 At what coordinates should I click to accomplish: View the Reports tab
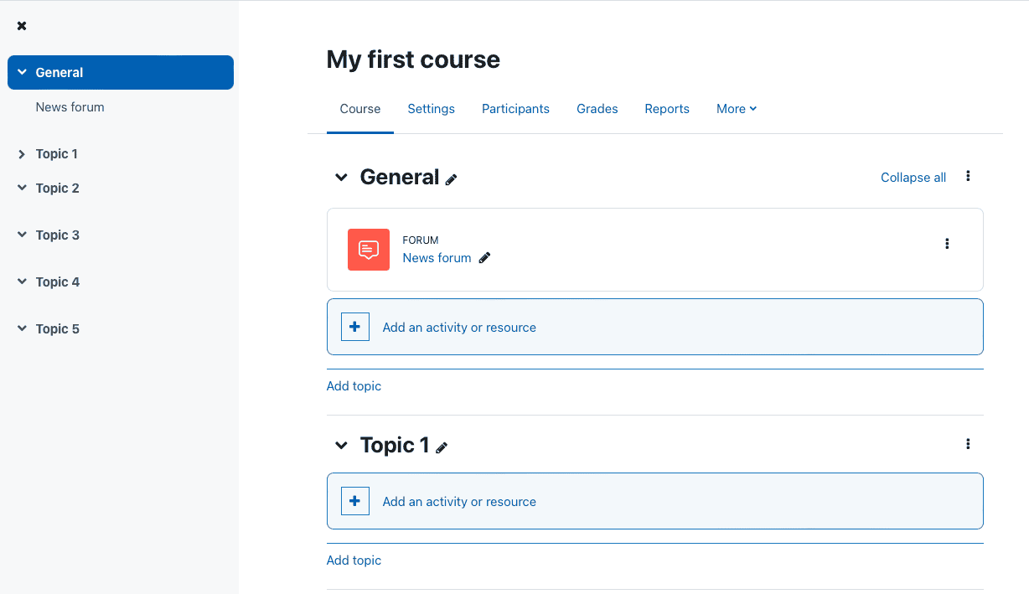coord(667,109)
